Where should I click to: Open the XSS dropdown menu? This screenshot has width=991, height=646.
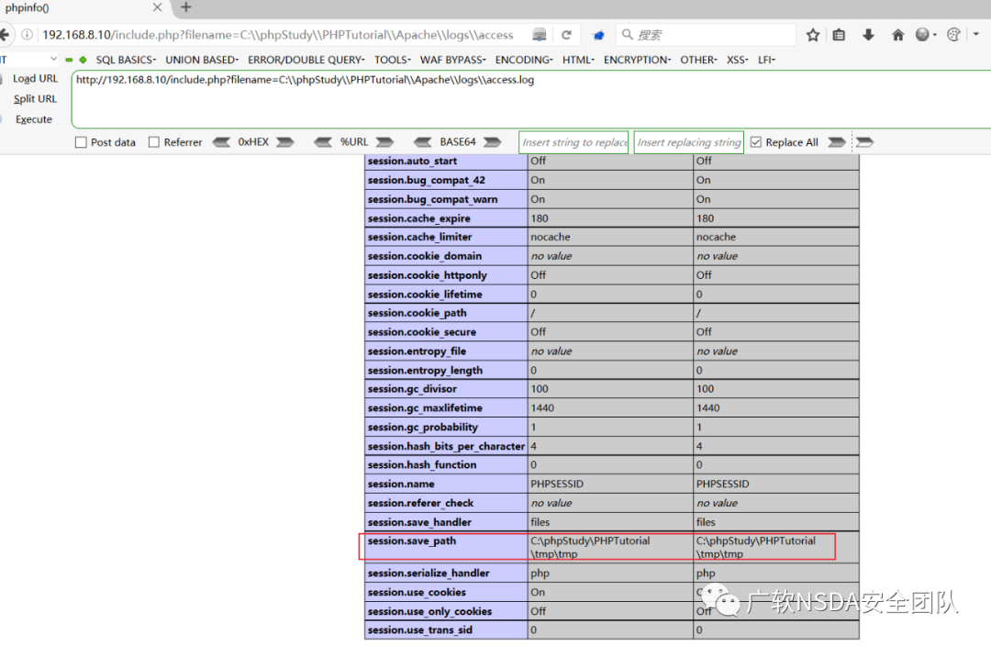(737, 60)
